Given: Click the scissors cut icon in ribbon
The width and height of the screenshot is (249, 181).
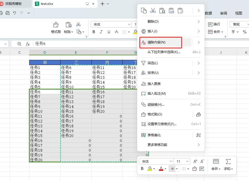Looking at the screenshot, I should 78,24.
